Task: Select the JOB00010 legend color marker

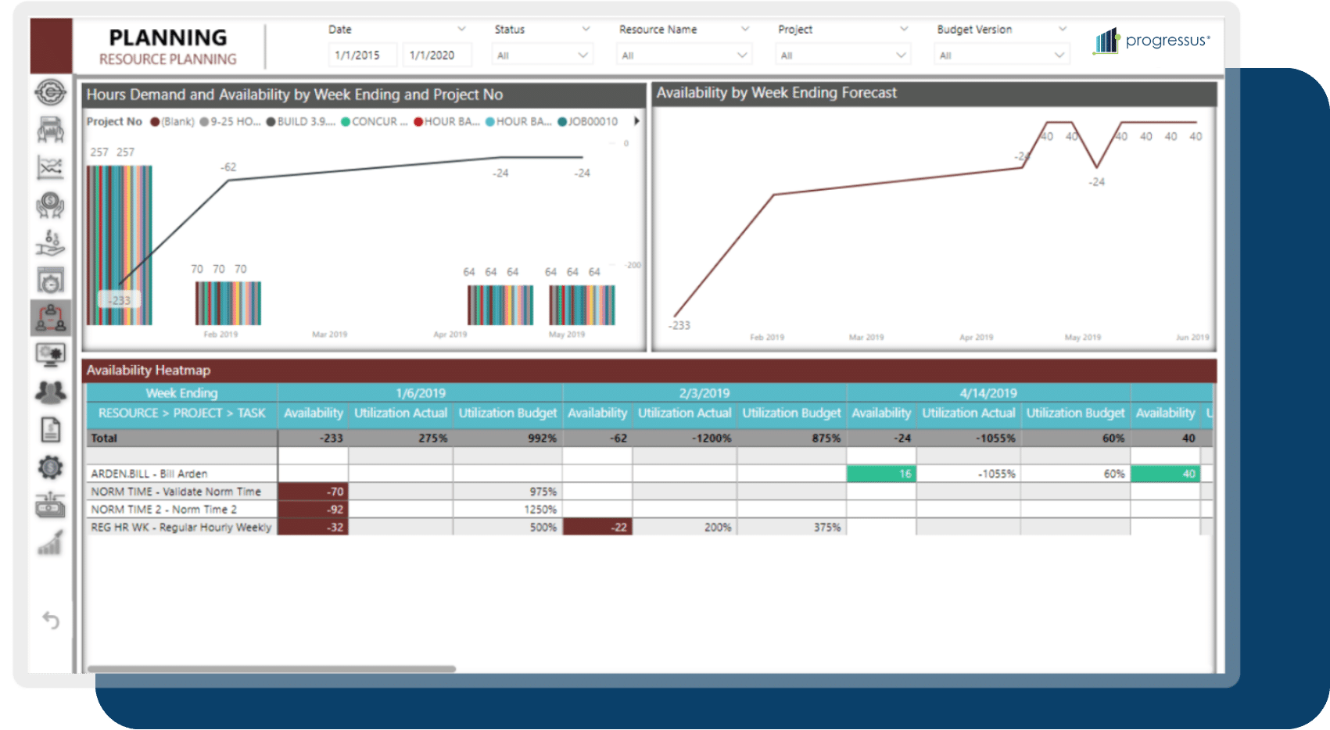Action: [562, 122]
